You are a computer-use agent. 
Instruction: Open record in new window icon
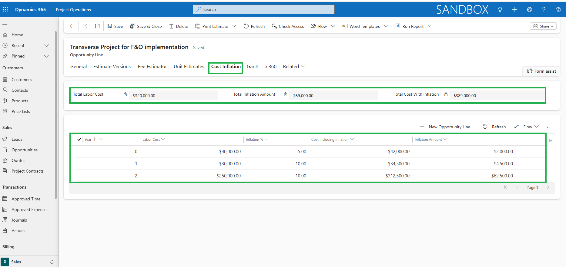coord(97,26)
